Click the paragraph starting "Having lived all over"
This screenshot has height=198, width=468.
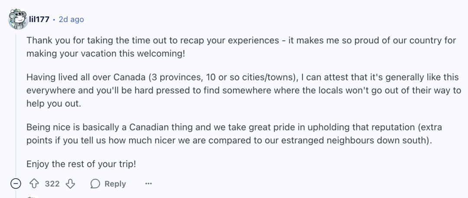pyautogui.click(x=244, y=91)
